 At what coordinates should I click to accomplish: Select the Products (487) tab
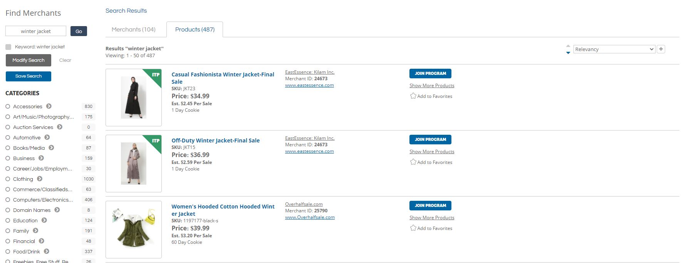195,30
